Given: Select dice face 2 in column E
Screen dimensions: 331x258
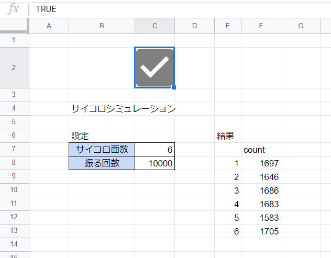Looking at the screenshot, I should [x=228, y=176].
